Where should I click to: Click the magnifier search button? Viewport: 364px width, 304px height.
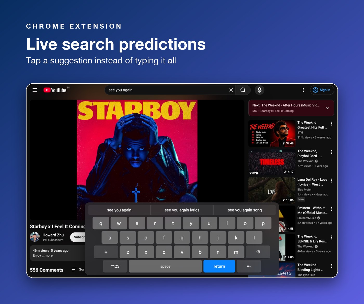[243, 90]
